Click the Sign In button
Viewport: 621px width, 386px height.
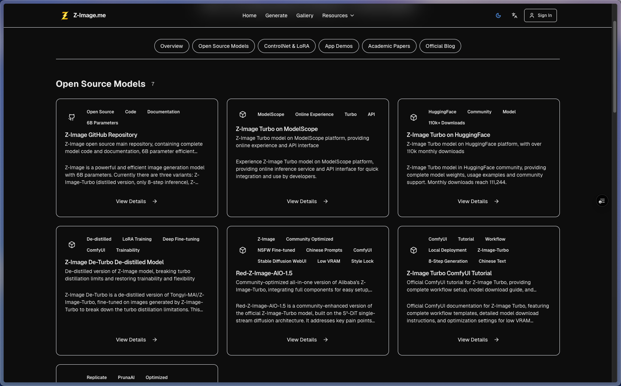[540, 15]
